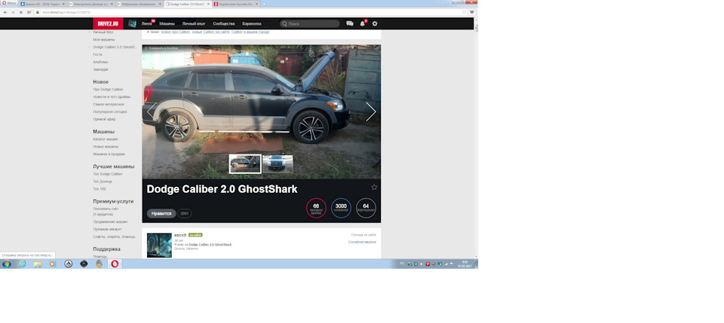Image resolution: width=724 pixels, height=323 pixels.
Task: Select the front-view car thumbnail
Action: [x=278, y=164]
